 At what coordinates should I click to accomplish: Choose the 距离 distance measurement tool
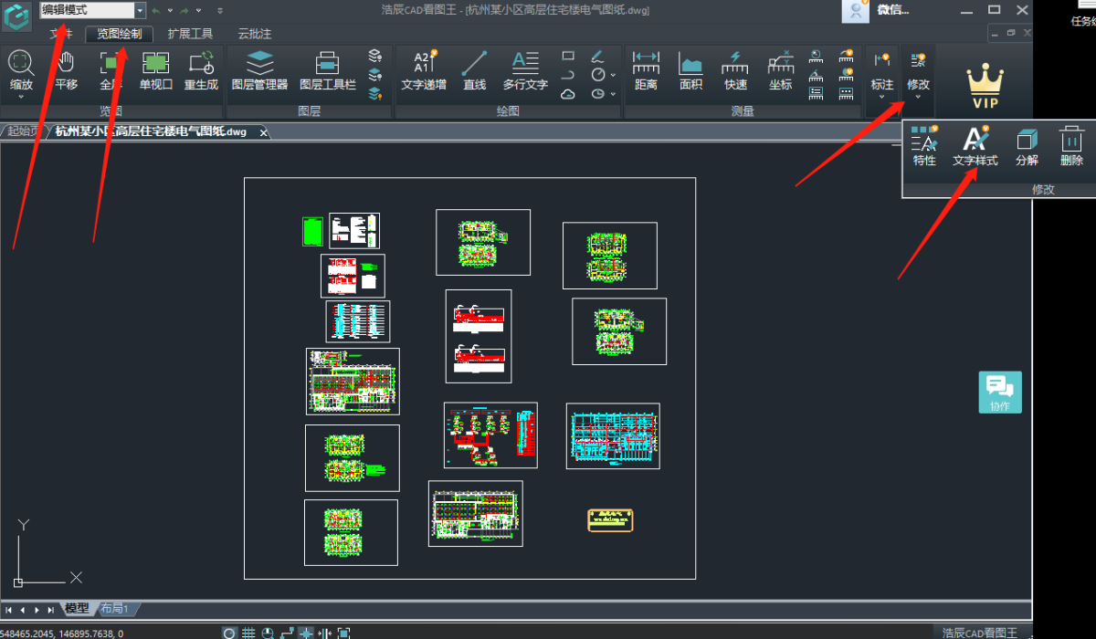[x=646, y=71]
